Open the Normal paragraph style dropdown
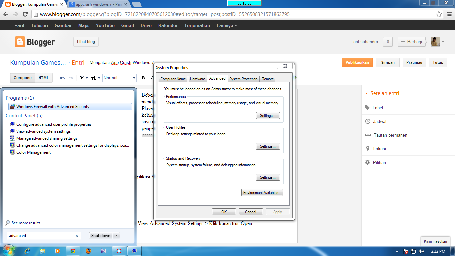Image resolution: width=455 pixels, height=256 pixels. 119,78
